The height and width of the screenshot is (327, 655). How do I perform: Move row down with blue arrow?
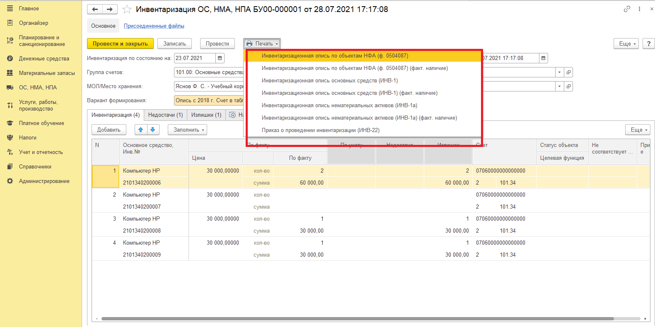153,130
